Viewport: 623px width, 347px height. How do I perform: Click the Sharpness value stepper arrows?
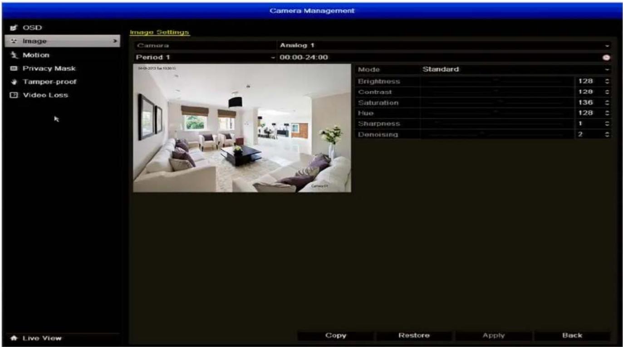pos(607,124)
